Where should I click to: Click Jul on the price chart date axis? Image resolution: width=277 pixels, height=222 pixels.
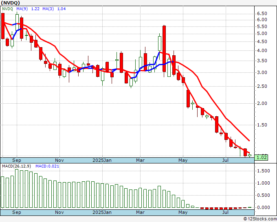point(225,160)
